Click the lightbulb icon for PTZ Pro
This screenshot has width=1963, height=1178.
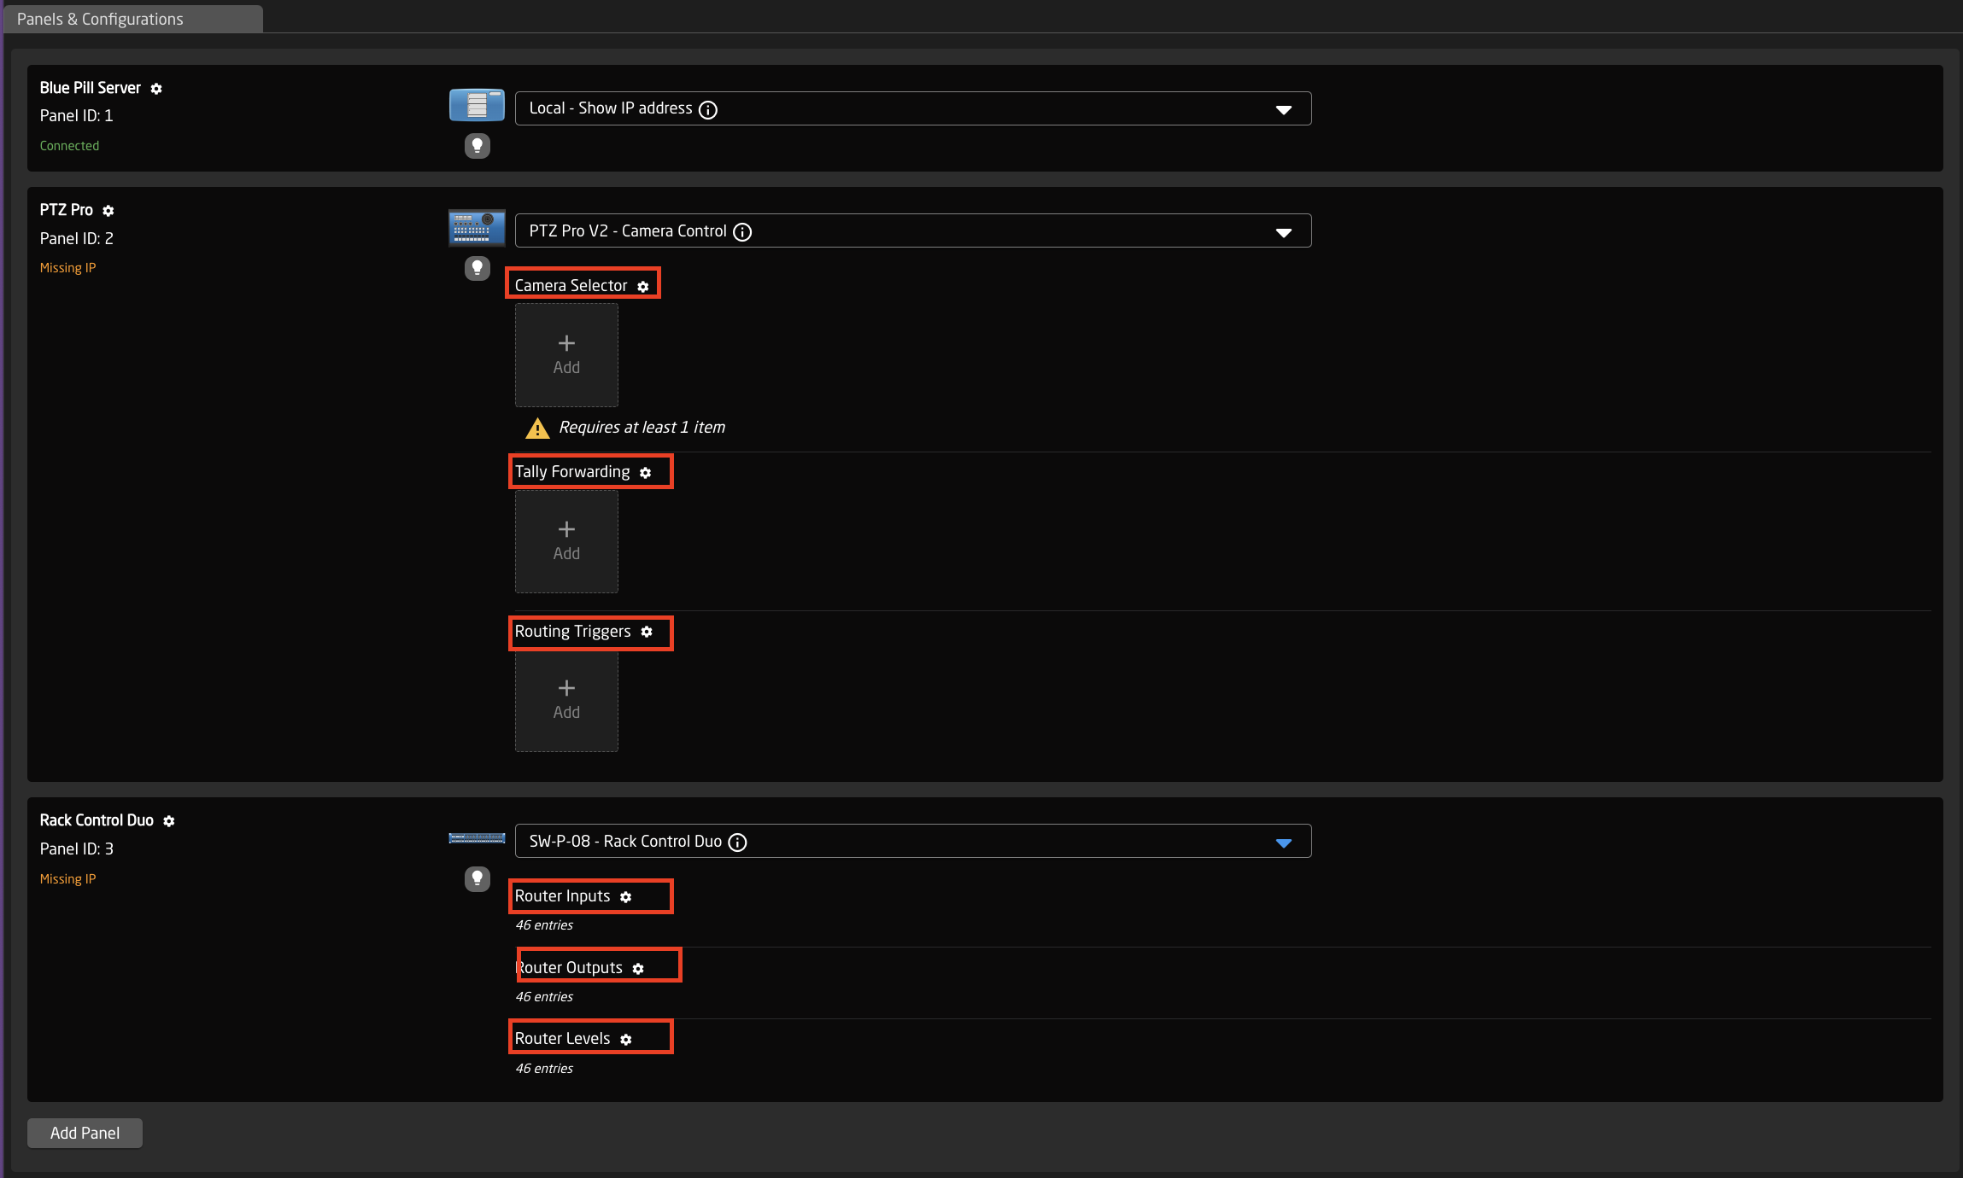coord(478,269)
